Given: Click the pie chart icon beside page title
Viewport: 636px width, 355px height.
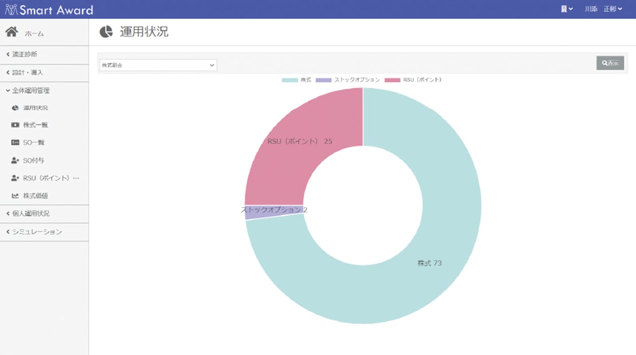Looking at the screenshot, I should click(106, 32).
